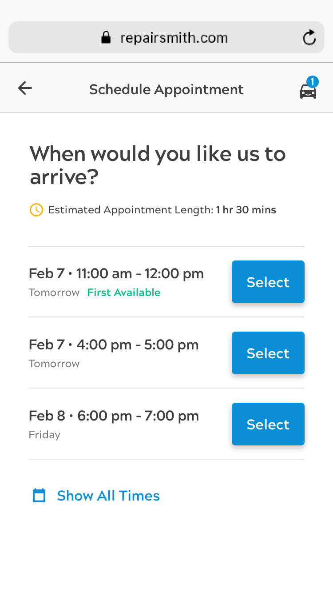Tap the blue notification badge showing 1
This screenshot has width=333, height=593.
click(x=313, y=82)
